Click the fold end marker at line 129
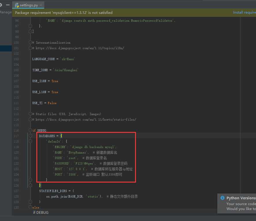 (x=30, y=202)
